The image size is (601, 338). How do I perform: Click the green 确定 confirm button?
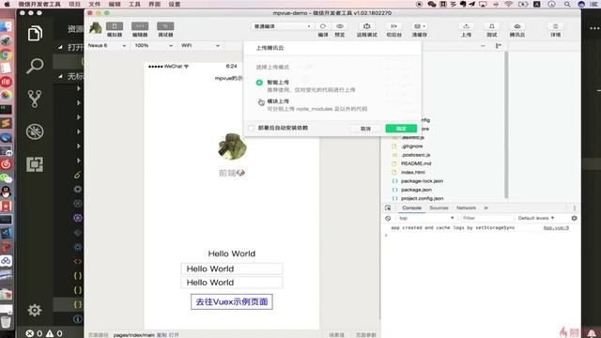point(401,129)
